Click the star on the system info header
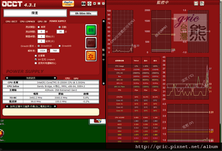222x151 pixels. pos(7,78)
